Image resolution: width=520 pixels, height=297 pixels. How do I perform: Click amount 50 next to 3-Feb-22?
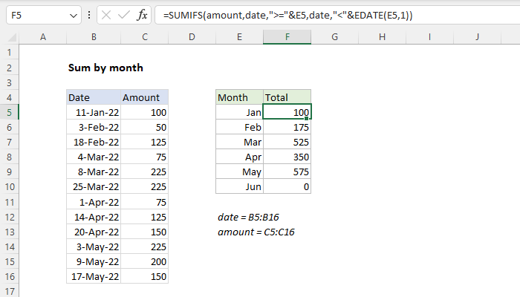tap(145, 127)
